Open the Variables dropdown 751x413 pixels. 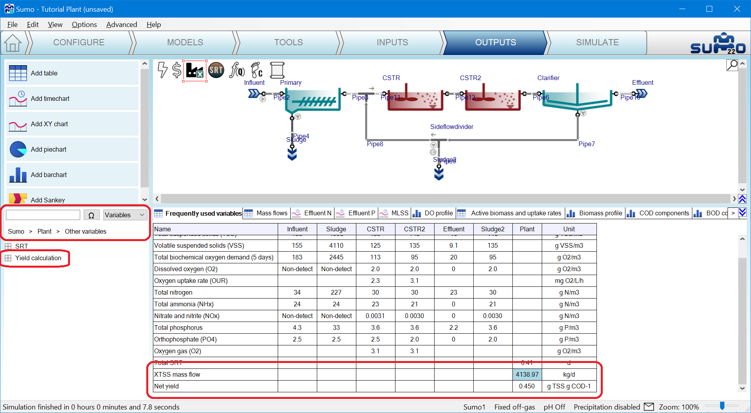tap(125, 215)
